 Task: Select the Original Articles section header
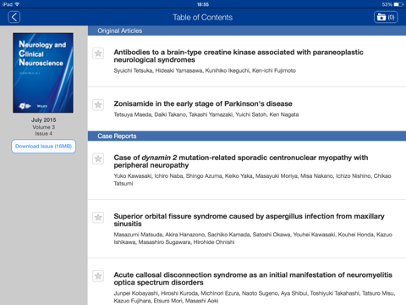247,30
